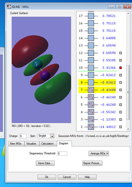Viewport: 132px width, 187px height.
Task: Select orbital box for MO 17
Action: 91,16
